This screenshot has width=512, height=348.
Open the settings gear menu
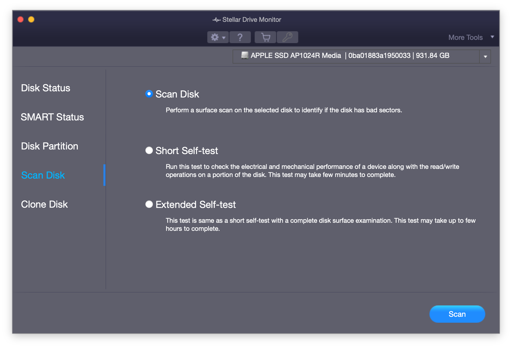[215, 37]
